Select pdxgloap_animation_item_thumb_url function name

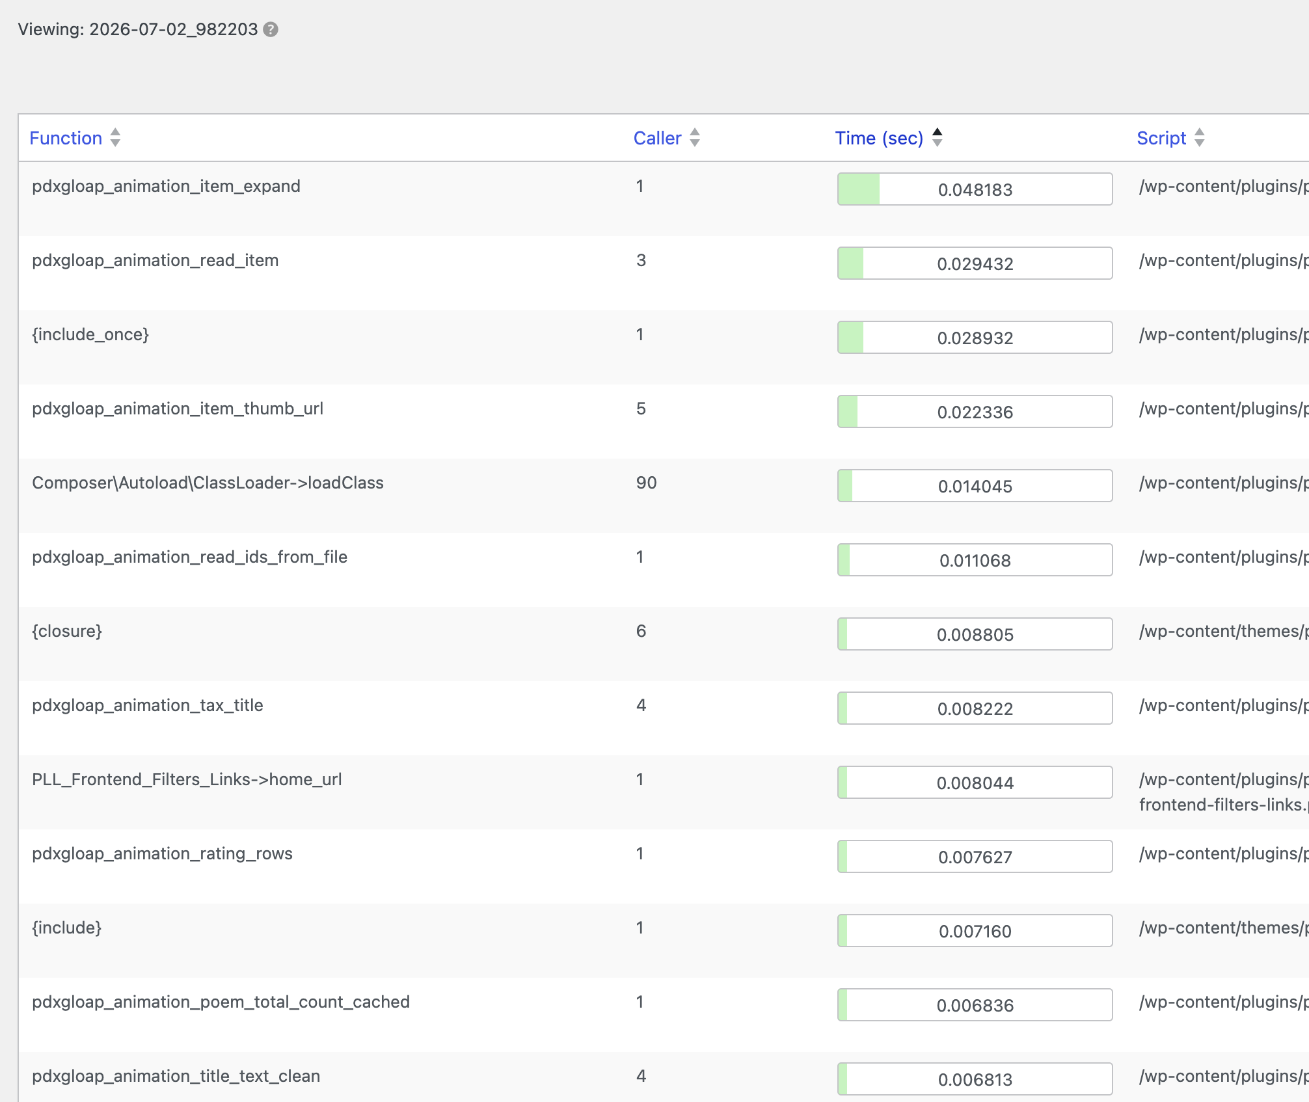point(178,409)
